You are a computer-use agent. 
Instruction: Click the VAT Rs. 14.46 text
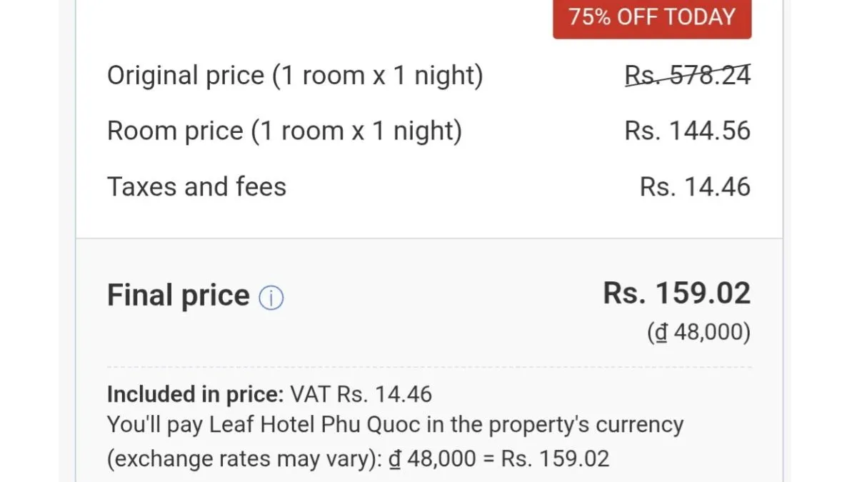tap(361, 394)
